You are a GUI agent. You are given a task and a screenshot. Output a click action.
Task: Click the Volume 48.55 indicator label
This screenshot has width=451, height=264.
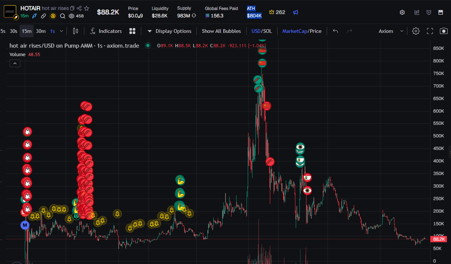pyautogui.click(x=25, y=54)
